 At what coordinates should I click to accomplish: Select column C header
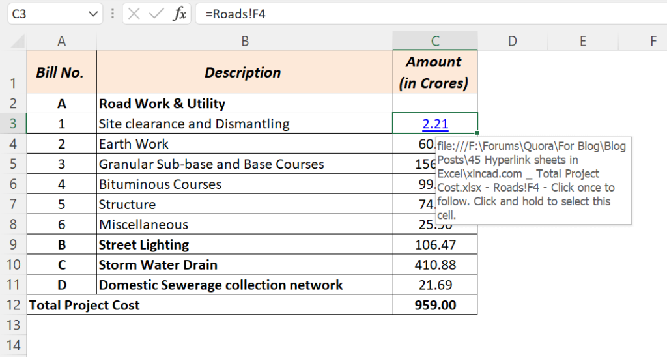(x=434, y=41)
